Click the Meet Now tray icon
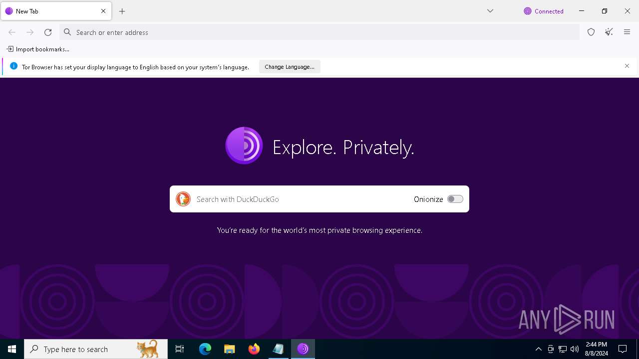639x359 pixels. (x=551, y=349)
